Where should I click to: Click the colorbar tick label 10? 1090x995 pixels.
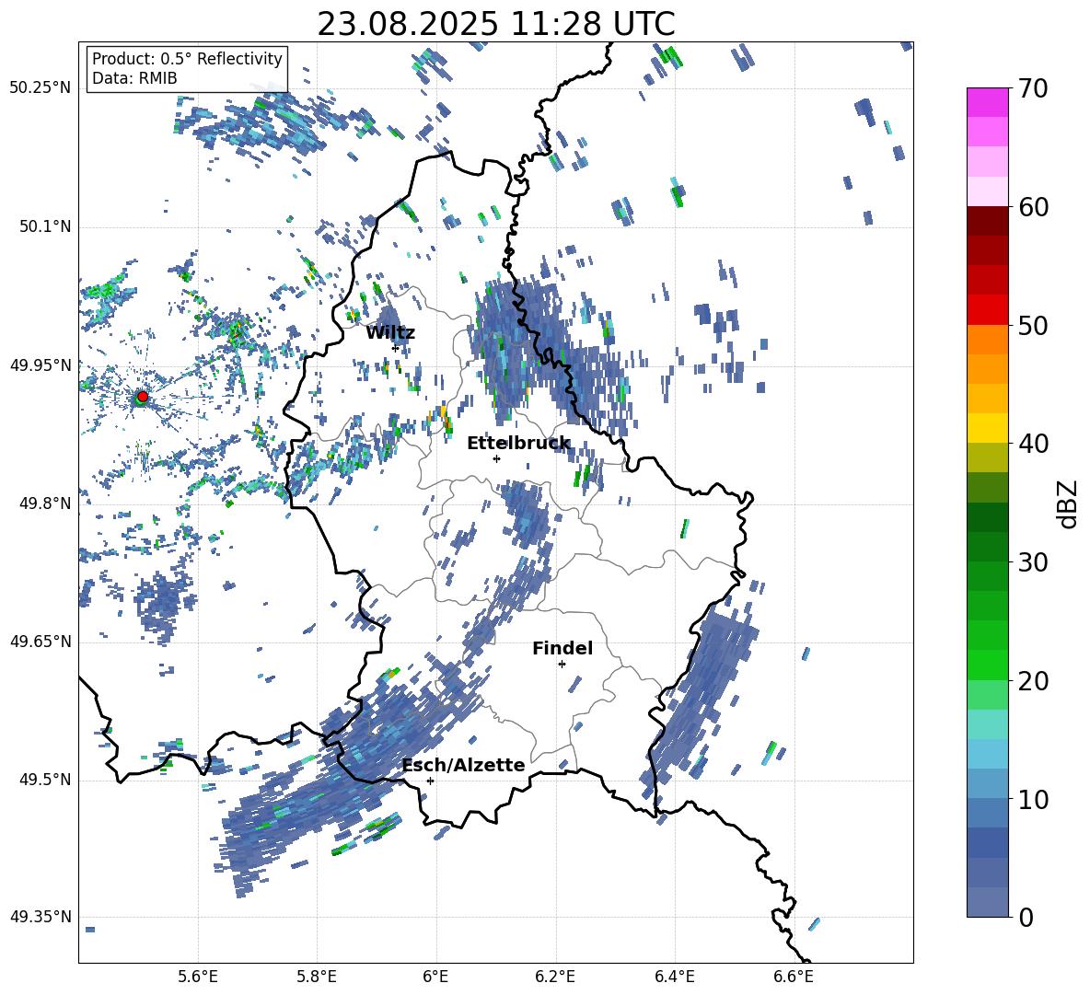pyautogui.click(x=1034, y=799)
